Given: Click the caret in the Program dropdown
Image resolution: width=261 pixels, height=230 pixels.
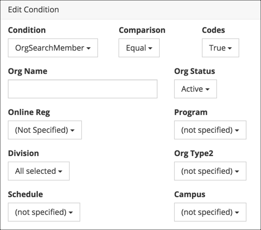Looking at the screenshot, I should point(237,131).
